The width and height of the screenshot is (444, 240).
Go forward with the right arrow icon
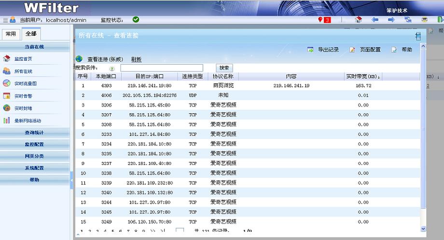tap(391, 20)
